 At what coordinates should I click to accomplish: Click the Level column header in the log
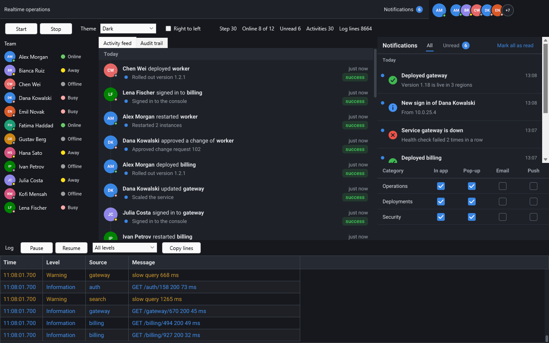pos(64,262)
